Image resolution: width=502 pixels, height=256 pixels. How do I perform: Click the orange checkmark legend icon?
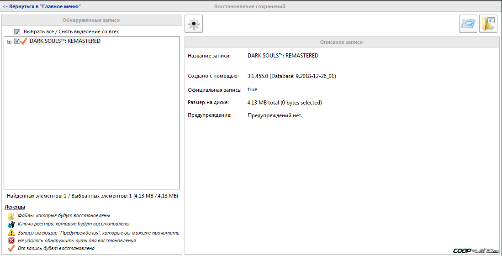click(x=11, y=249)
